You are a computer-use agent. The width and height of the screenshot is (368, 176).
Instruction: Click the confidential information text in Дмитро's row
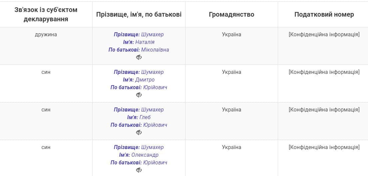(x=324, y=72)
